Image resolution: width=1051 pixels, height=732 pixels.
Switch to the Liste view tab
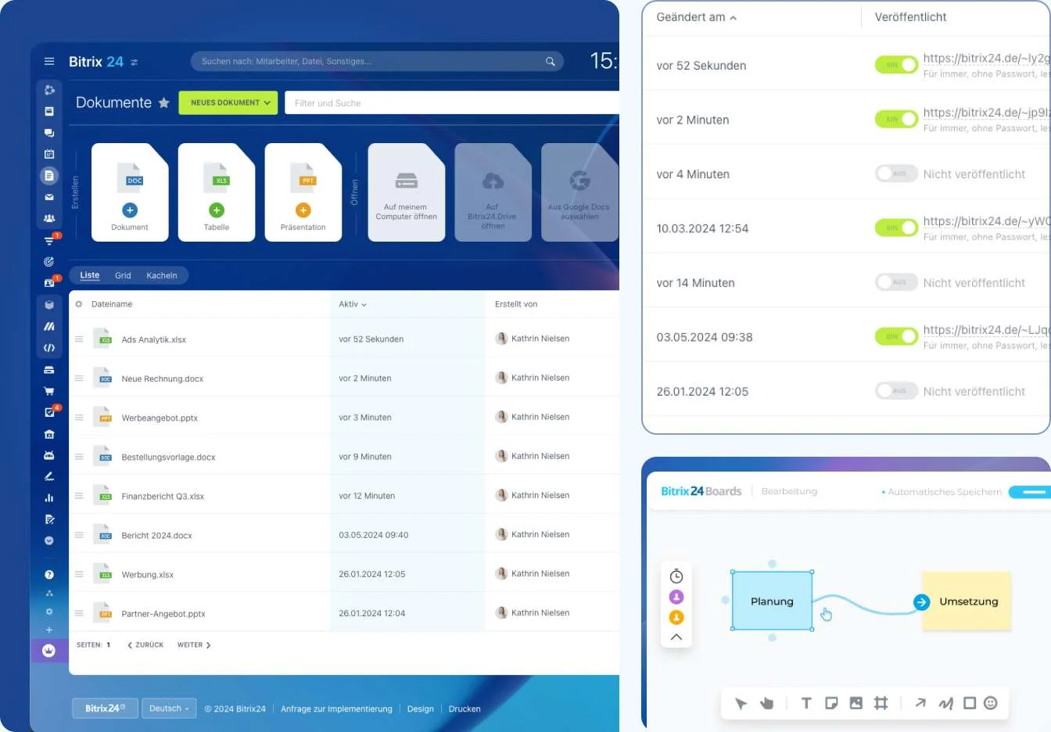90,275
